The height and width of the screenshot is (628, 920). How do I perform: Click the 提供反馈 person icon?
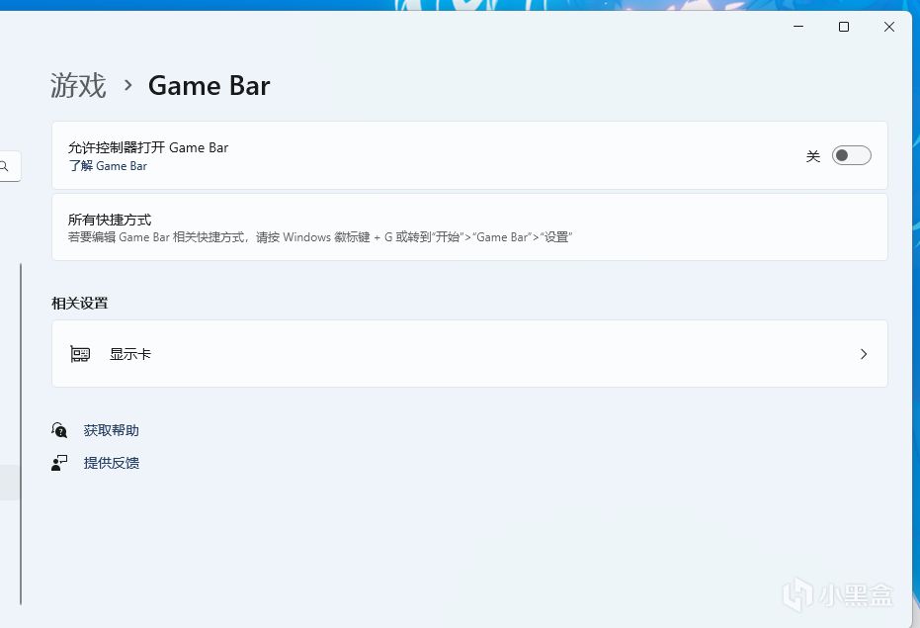tap(59, 463)
